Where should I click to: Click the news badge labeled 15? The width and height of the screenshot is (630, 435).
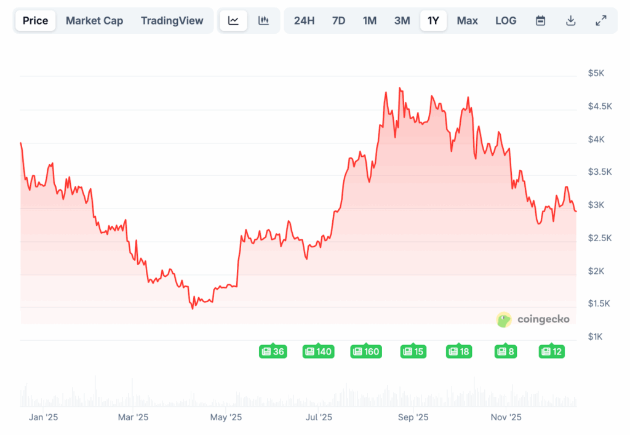pyautogui.click(x=413, y=351)
